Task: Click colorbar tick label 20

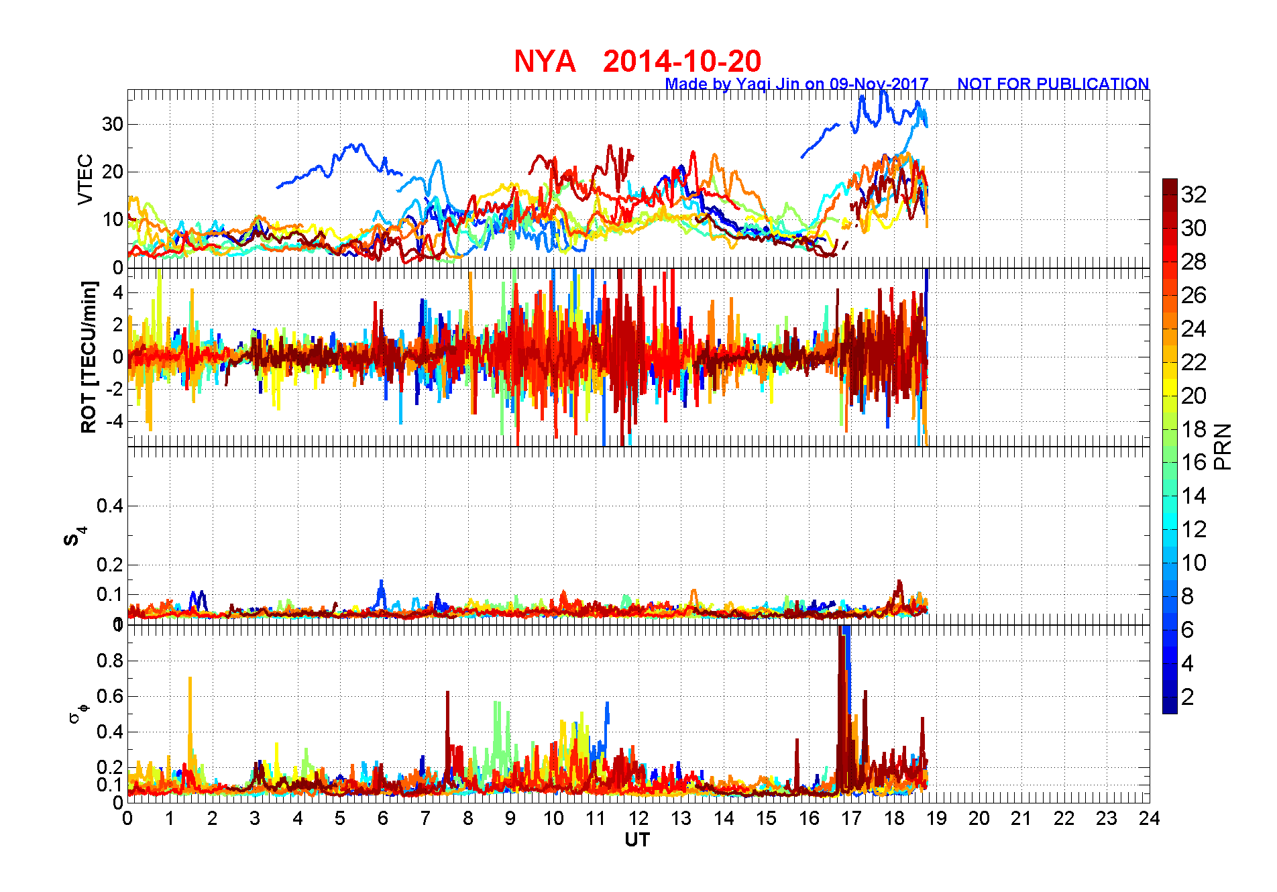Action: 1194,396
